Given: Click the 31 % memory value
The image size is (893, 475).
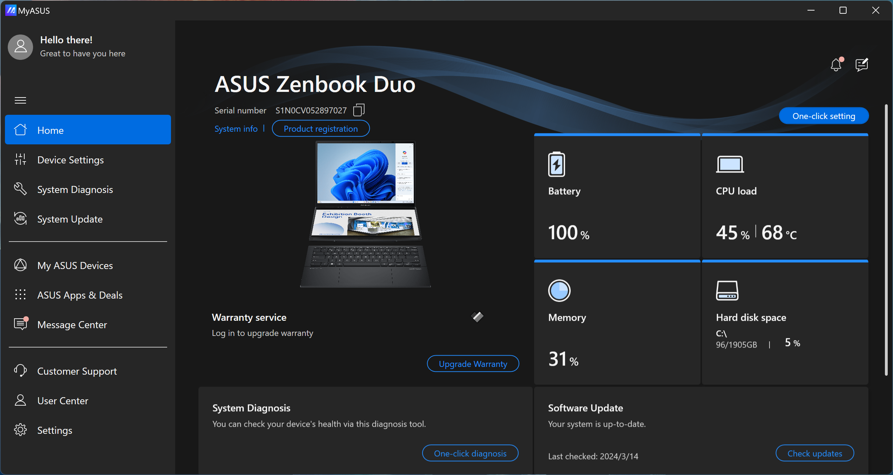Looking at the screenshot, I should 563,359.
